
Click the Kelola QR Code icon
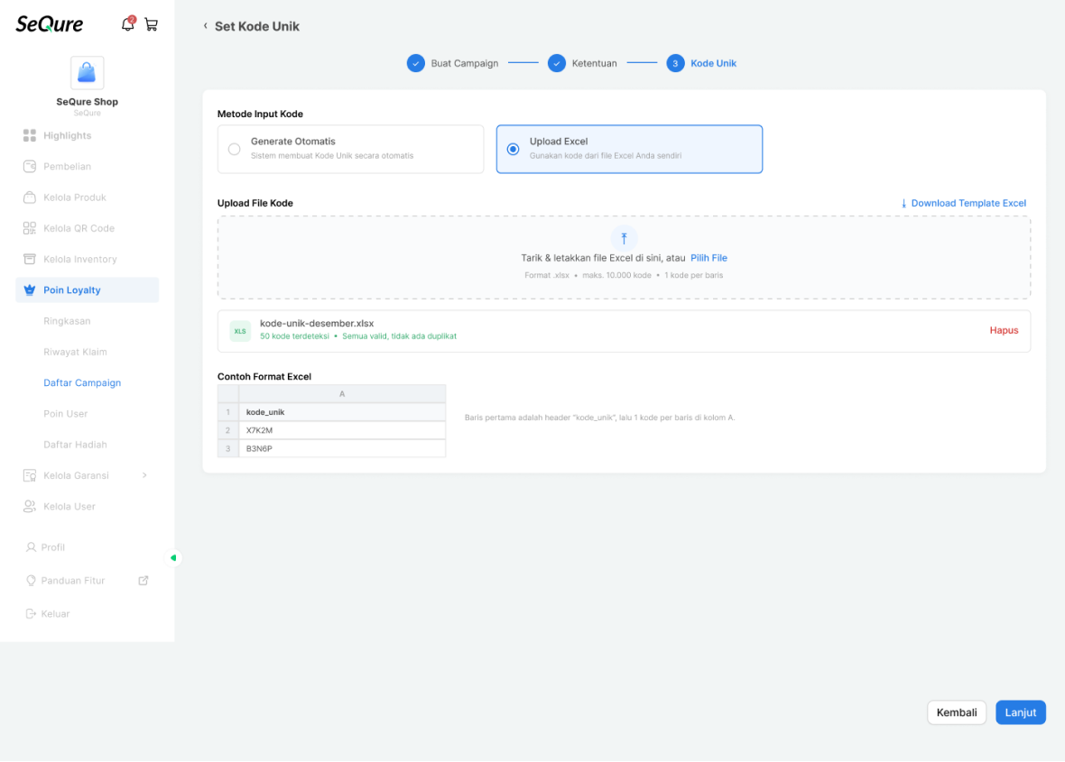click(29, 228)
